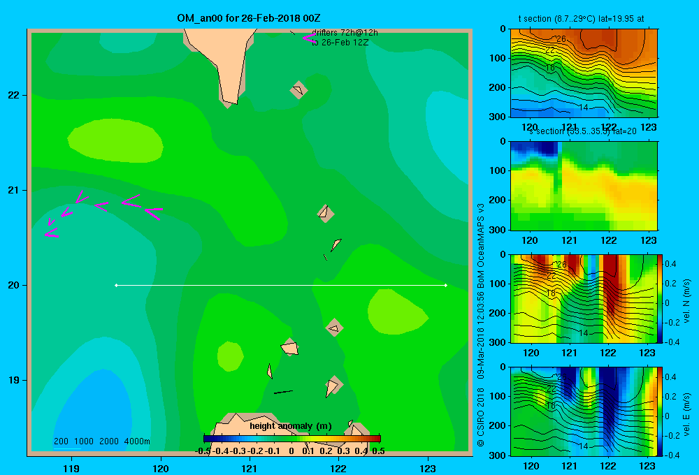The image size is (699, 475).
Task: Click the height anomaly color scale bar
Action: pos(292,439)
